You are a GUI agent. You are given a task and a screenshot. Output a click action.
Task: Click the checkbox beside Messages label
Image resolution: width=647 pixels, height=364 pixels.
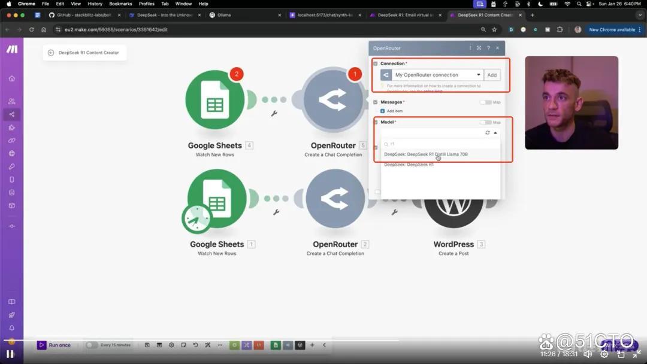click(x=376, y=102)
